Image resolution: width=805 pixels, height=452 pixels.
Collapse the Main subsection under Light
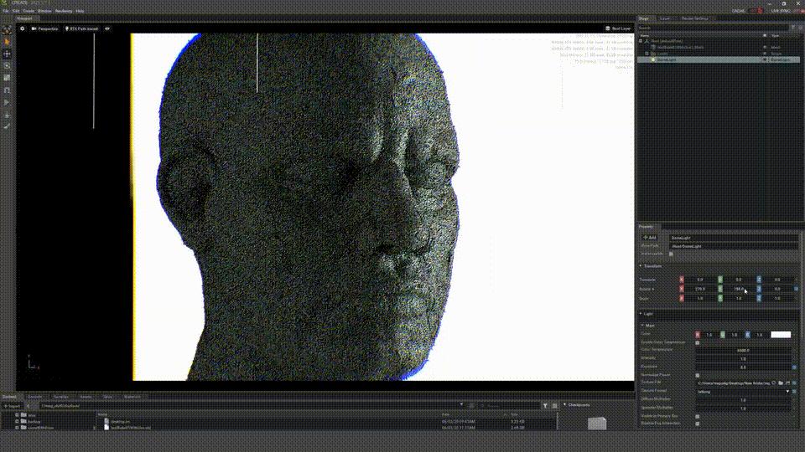643,326
